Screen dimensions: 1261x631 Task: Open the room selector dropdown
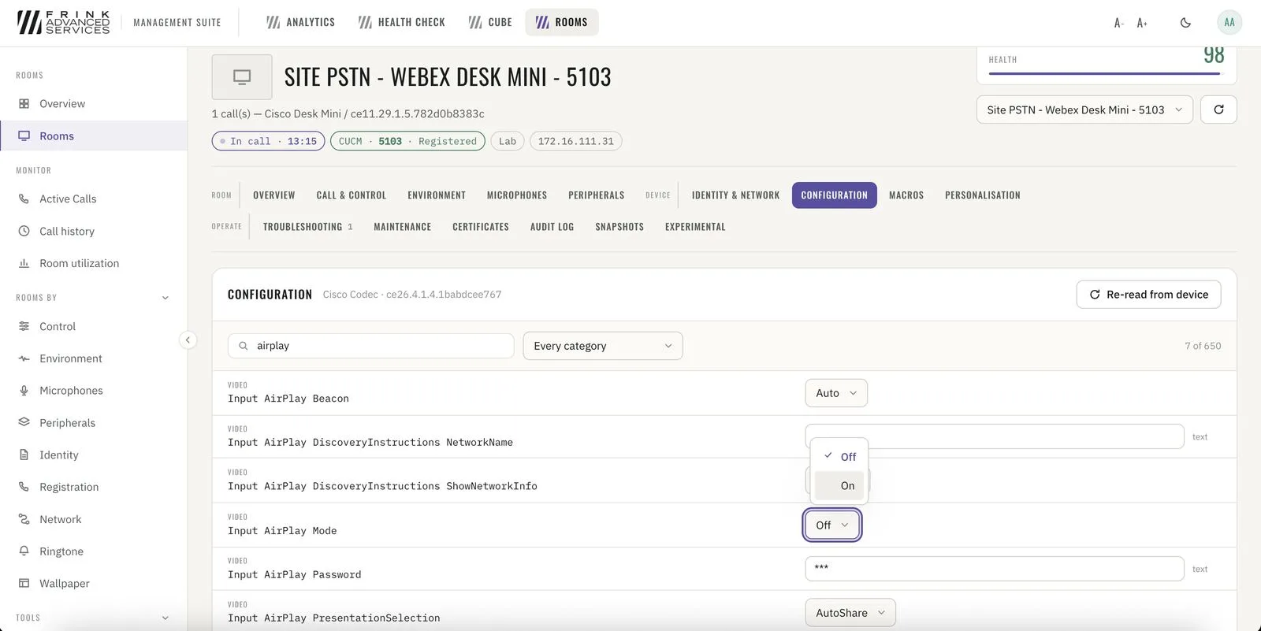click(1084, 109)
